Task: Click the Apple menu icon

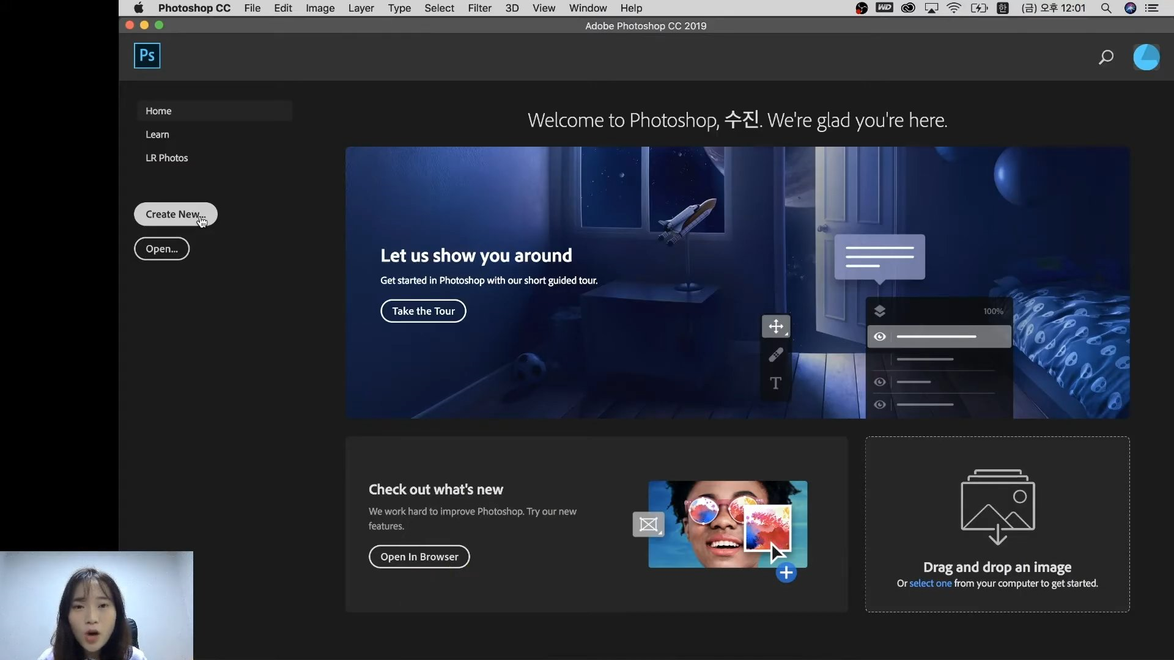Action: point(139,8)
